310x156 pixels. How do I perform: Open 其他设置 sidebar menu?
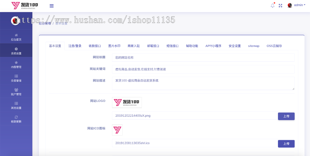tap(16, 105)
